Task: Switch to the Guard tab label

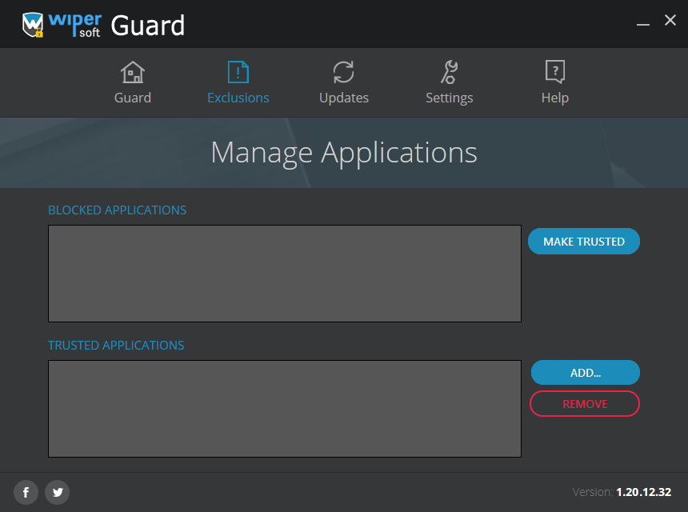Action: [133, 98]
